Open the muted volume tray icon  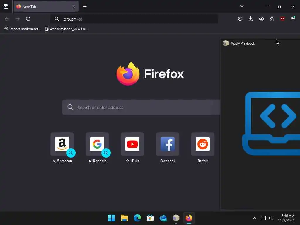271,218
